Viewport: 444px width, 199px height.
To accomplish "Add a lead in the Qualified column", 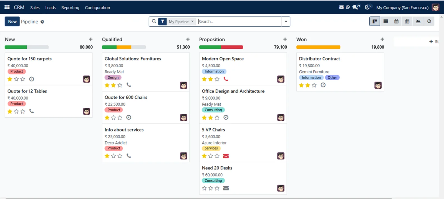I will coord(188,39).
